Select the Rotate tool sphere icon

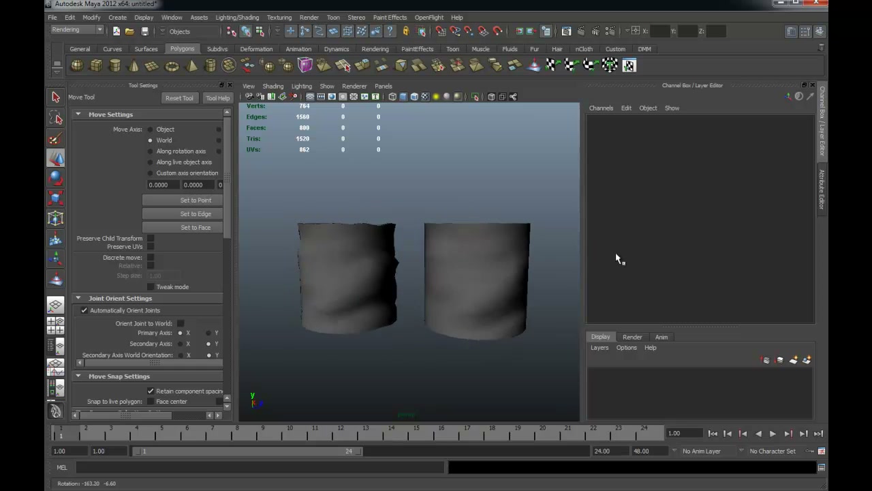point(56,178)
